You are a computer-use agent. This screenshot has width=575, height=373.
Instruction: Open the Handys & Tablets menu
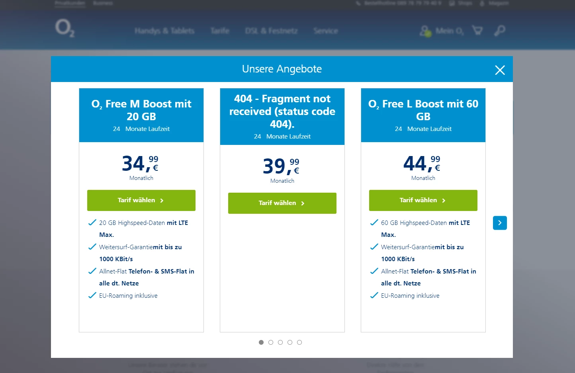pyautogui.click(x=164, y=31)
